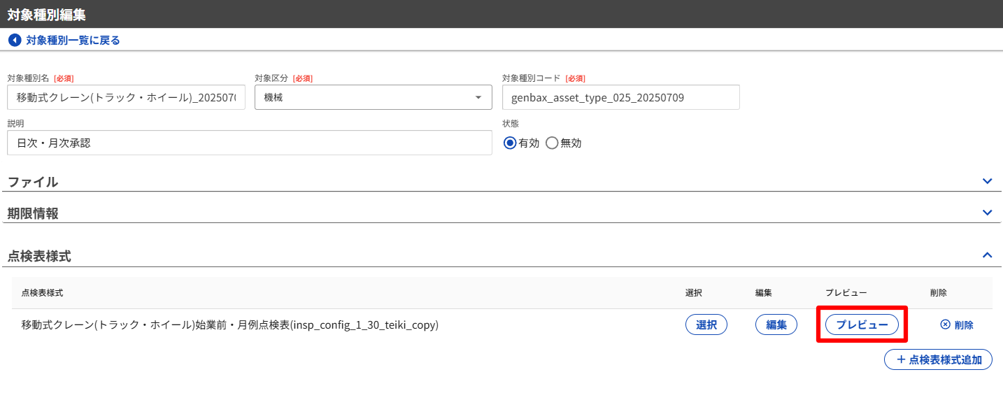This screenshot has height=414, width=1003.
Task: Click the 対象種別一覧に戻る link text
Action: [x=73, y=41]
